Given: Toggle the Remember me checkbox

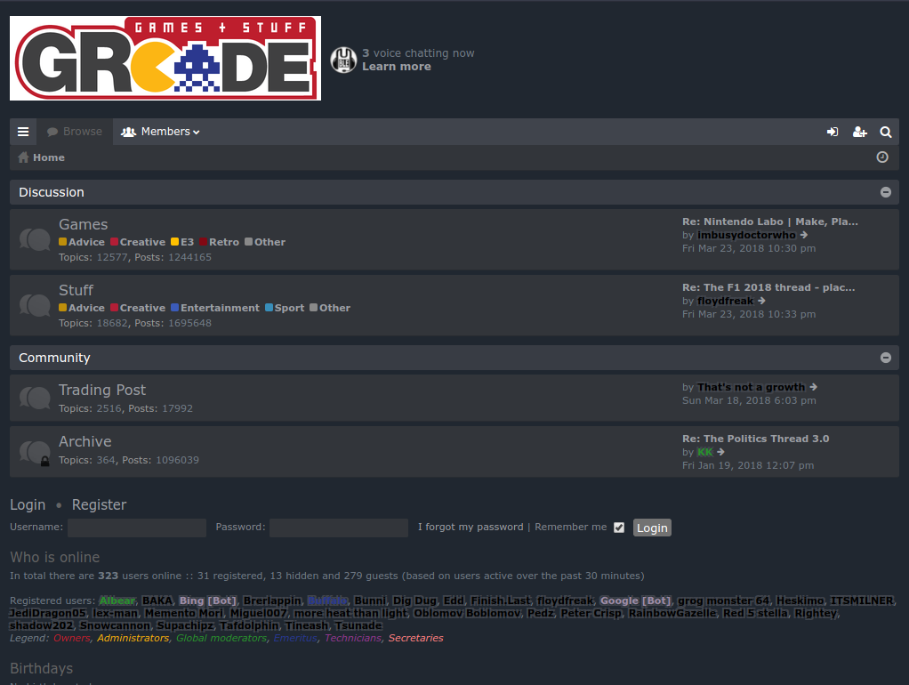Looking at the screenshot, I should coord(619,528).
